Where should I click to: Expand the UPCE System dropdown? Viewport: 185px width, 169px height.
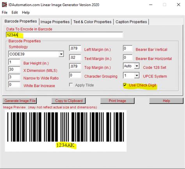[x=137, y=76]
